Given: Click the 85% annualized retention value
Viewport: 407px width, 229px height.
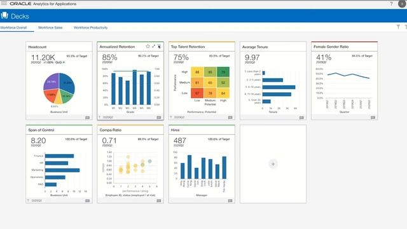Looking at the screenshot, I should [x=109, y=57].
